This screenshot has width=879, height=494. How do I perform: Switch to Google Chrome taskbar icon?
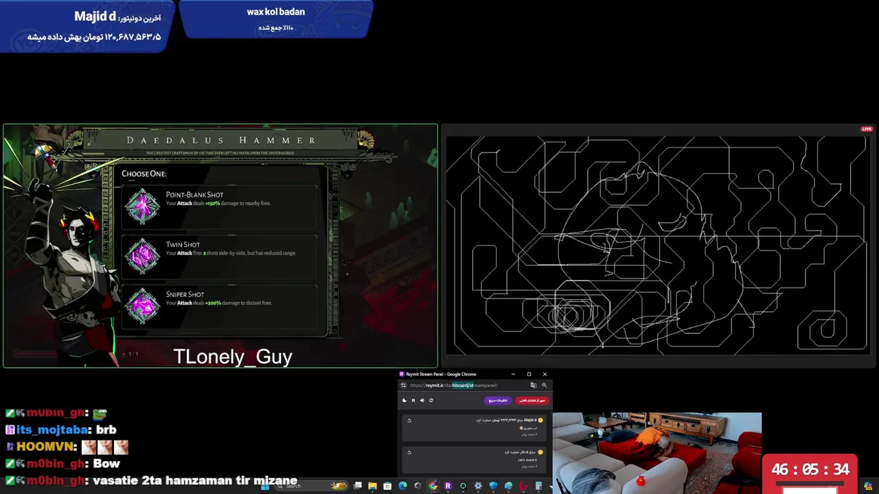pyautogui.click(x=433, y=486)
